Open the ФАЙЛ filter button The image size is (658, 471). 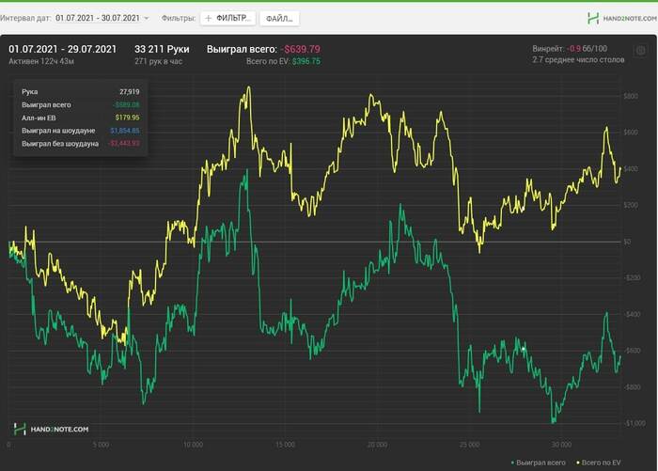point(279,19)
